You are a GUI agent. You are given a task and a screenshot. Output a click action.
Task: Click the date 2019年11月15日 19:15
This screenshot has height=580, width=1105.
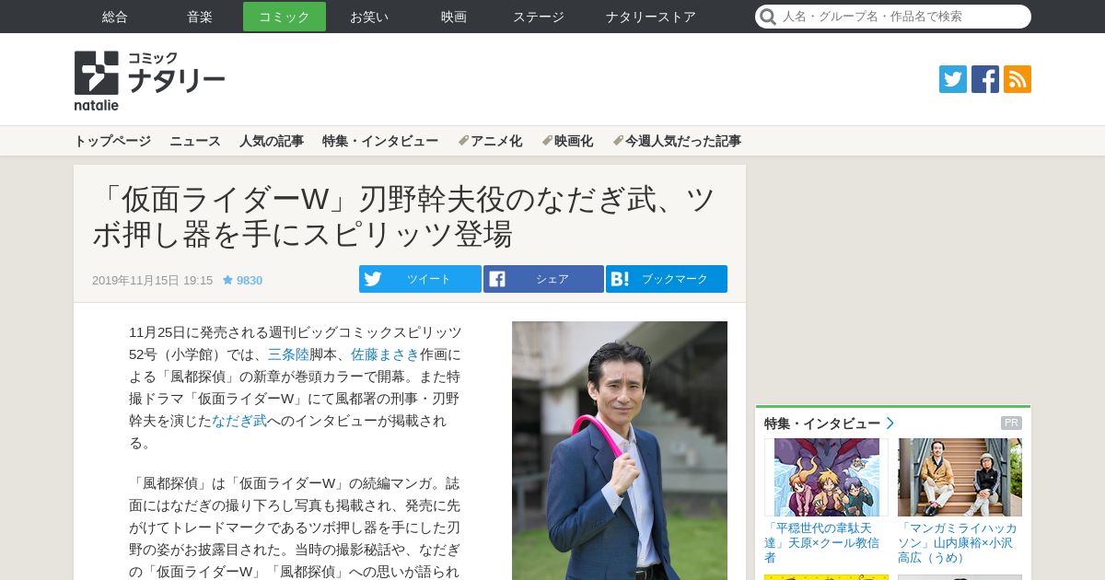(152, 280)
